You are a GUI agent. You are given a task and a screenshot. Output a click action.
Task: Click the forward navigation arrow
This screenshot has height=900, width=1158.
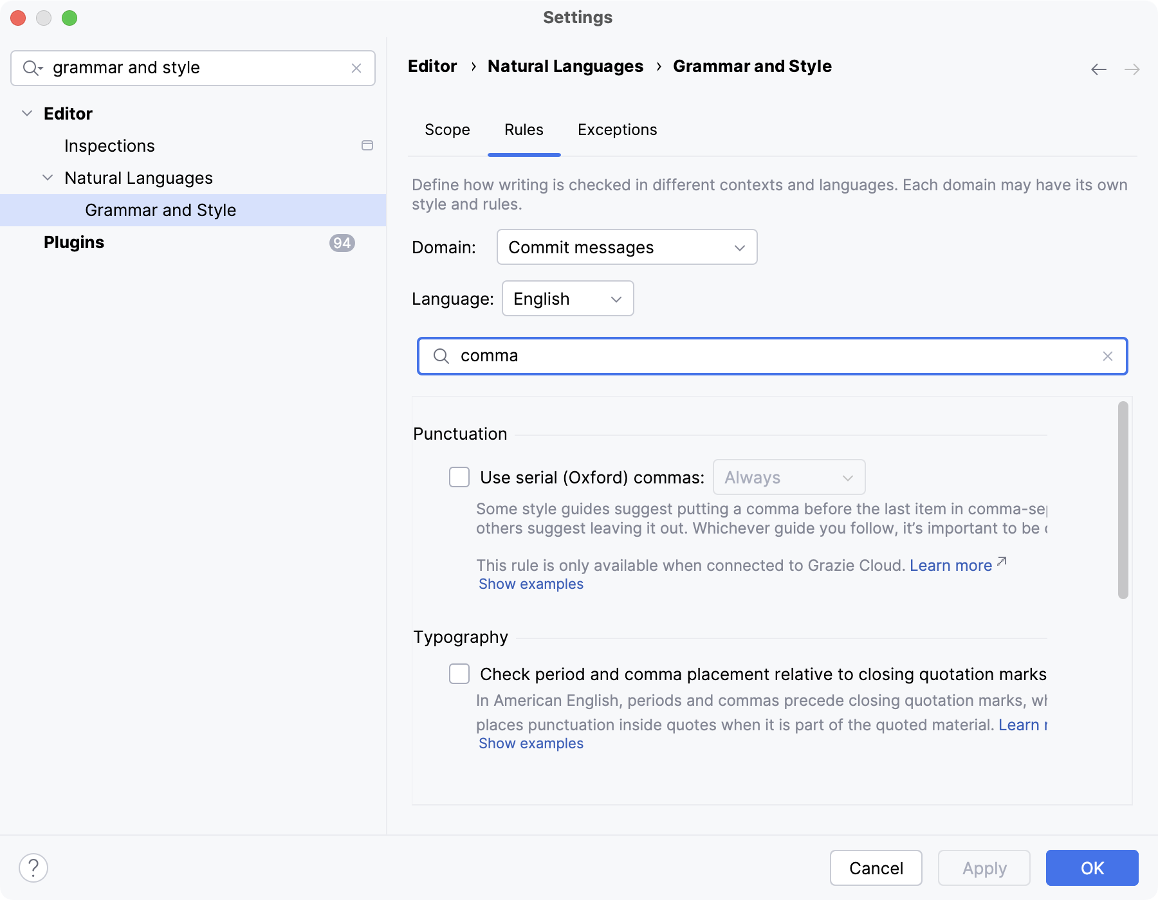click(x=1132, y=69)
